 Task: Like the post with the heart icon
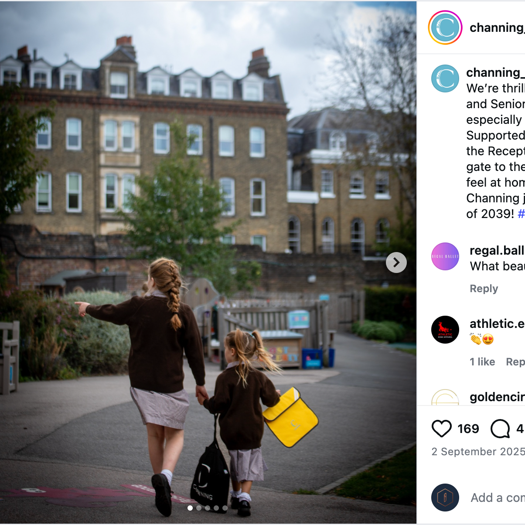(441, 429)
